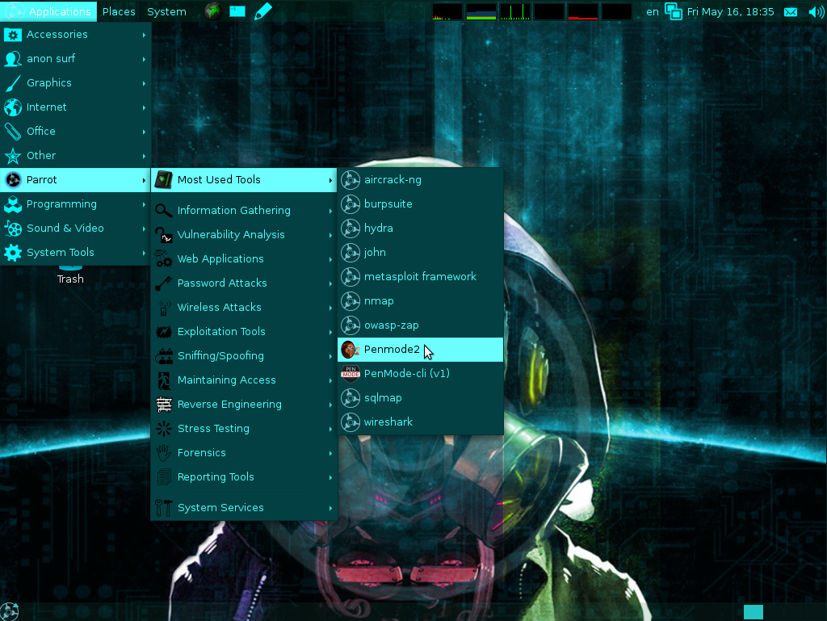Open the Places menu
Screen dimensions: 827x621
pyautogui.click(x=119, y=11)
